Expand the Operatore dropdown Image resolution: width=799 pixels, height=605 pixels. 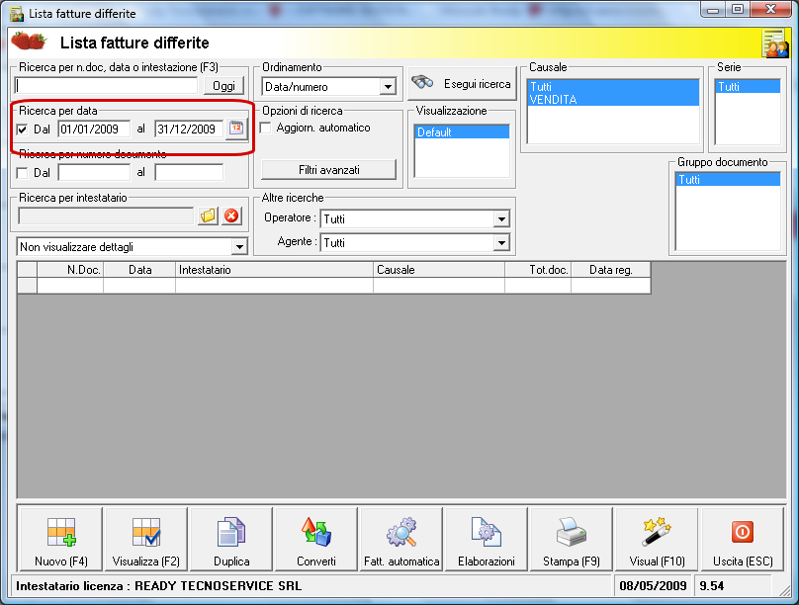point(501,219)
